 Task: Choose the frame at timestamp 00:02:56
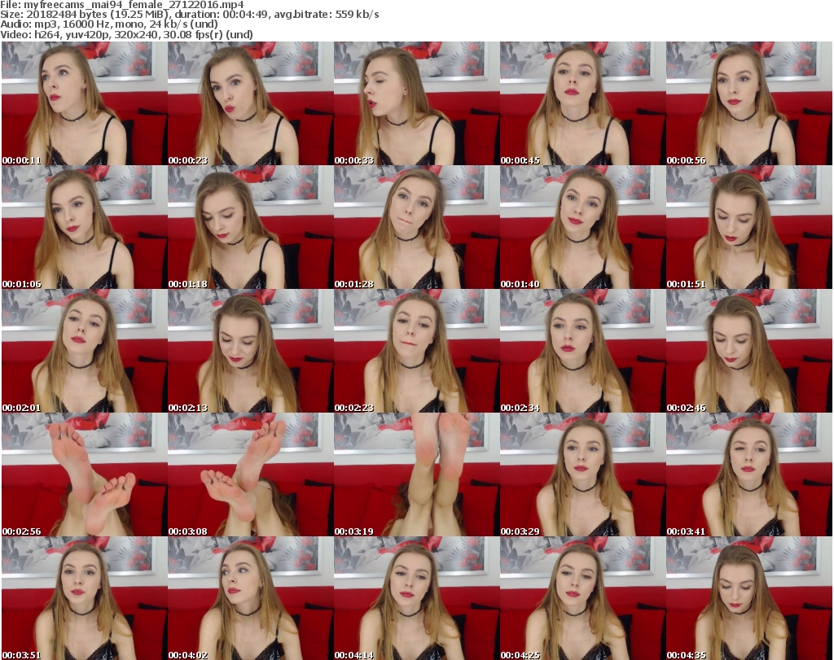click(x=84, y=474)
